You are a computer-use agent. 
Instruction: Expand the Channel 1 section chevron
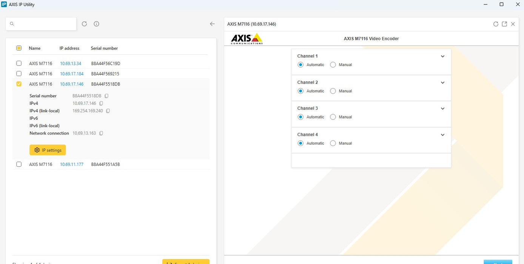click(x=443, y=56)
